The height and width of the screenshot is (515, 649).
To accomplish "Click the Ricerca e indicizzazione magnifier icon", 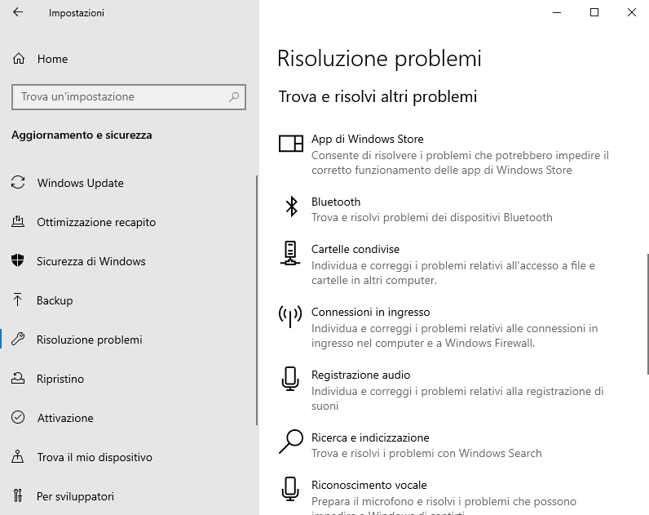I will 290,442.
